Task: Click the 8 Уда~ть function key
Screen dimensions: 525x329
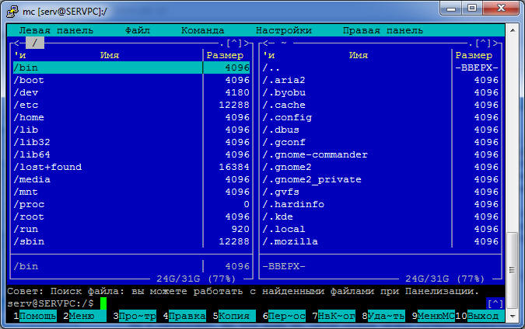Action: (x=383, y=316)
